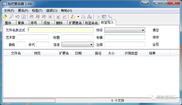Screen dimensions: 182x105
Task: Click the pencil with folder icon
Action: pyautogui.click(x=73, y=17)
